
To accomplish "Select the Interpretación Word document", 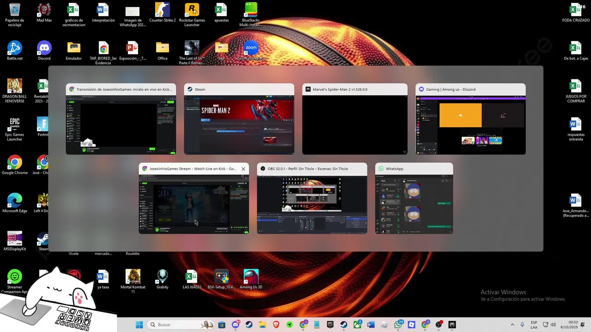I will click(103, 13).
